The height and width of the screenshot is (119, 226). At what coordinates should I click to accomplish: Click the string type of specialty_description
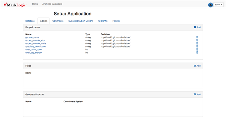(88, 46)
